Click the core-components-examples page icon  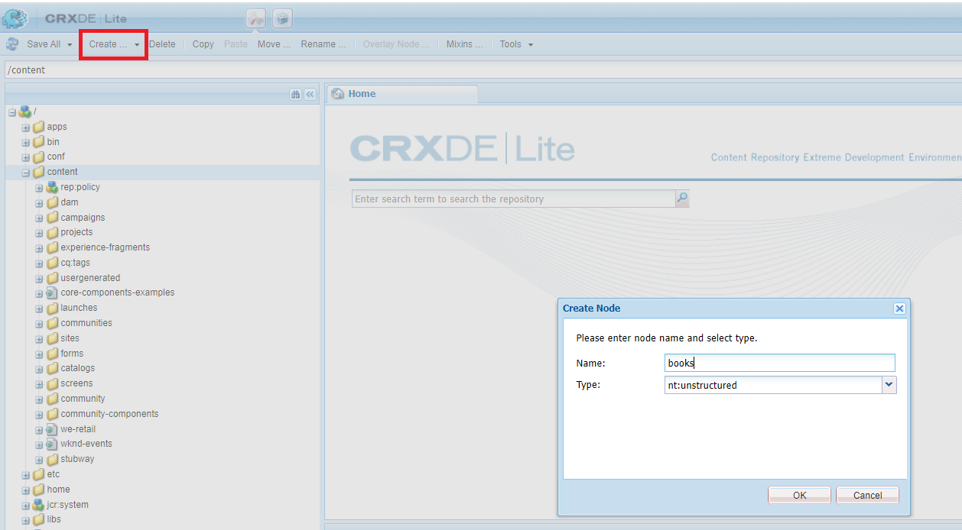(x=52, y=292)
